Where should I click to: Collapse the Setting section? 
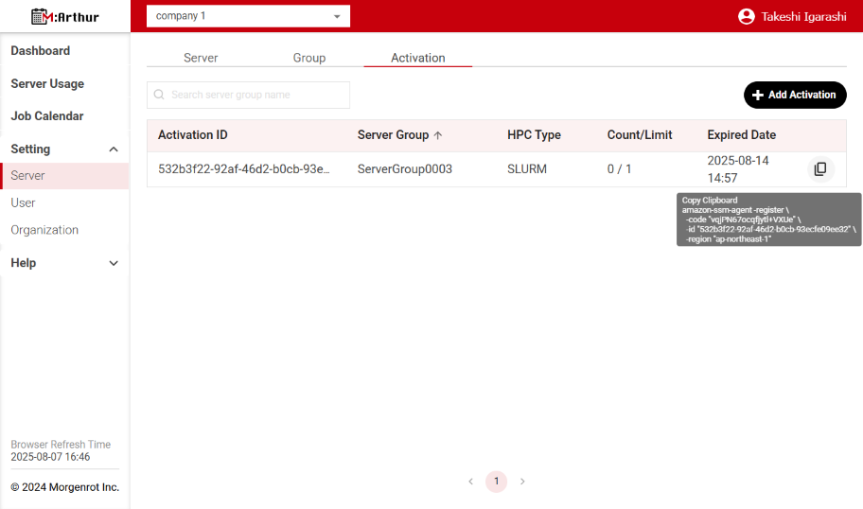coord(114,149)
